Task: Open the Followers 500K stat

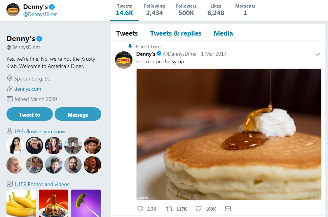Action: pyautogui.click(x=187, y=10)
